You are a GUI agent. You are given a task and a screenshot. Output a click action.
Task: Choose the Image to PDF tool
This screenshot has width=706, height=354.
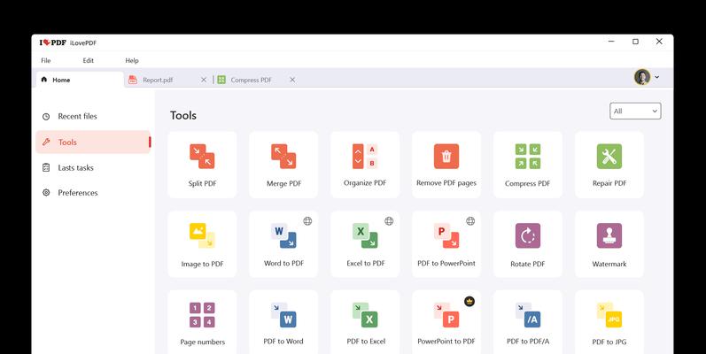202,244
